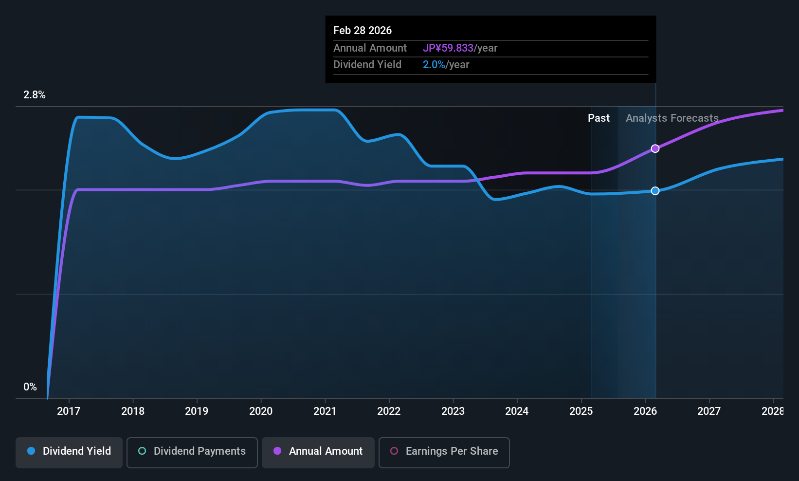The height and width of the screenshot is (481, 799).
Task: Click the JP¥59.833 annual amount value
Action: (x=448, y=48)
